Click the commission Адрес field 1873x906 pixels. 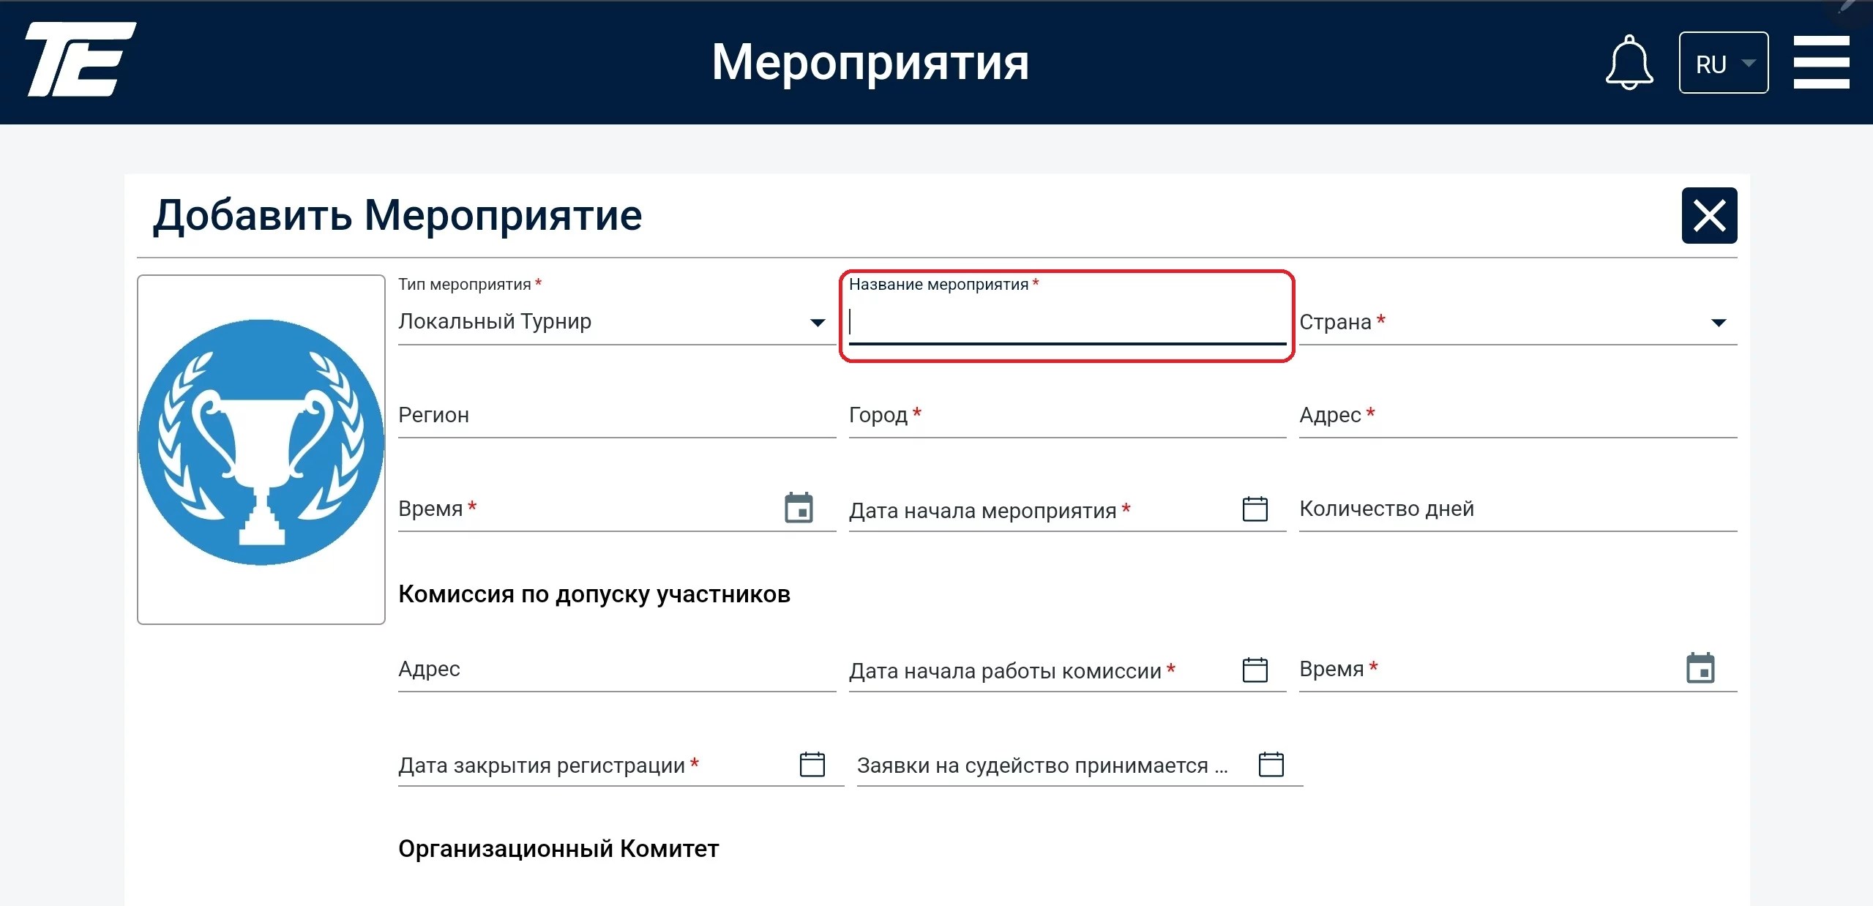(x=616, y=670)
